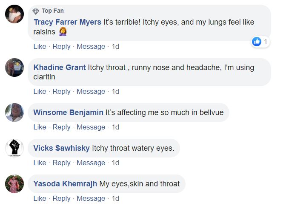Open Vicks Sawhisky's fist avatar
The image size is (289, 208).
point(14,148)
